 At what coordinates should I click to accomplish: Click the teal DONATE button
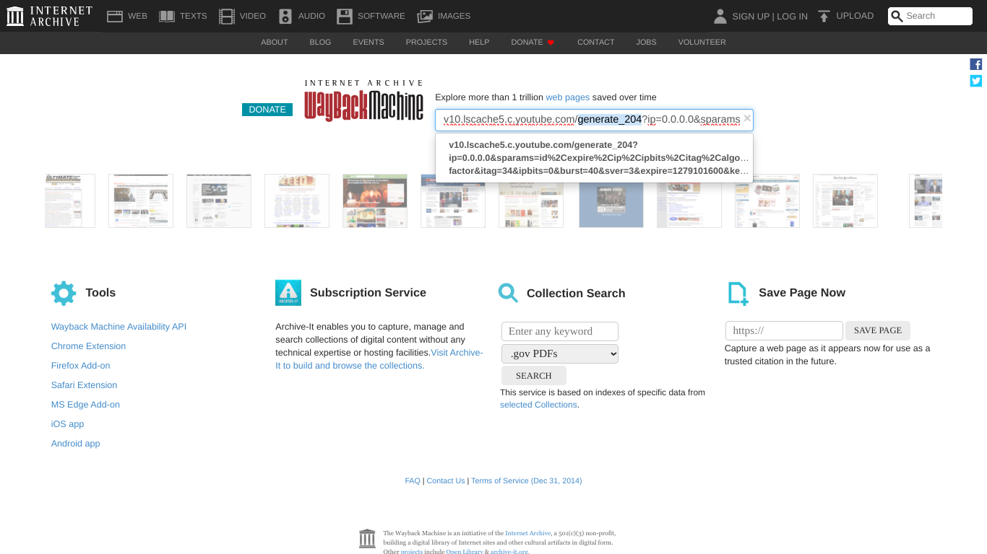pyautogui.click(x=267, y=109)
